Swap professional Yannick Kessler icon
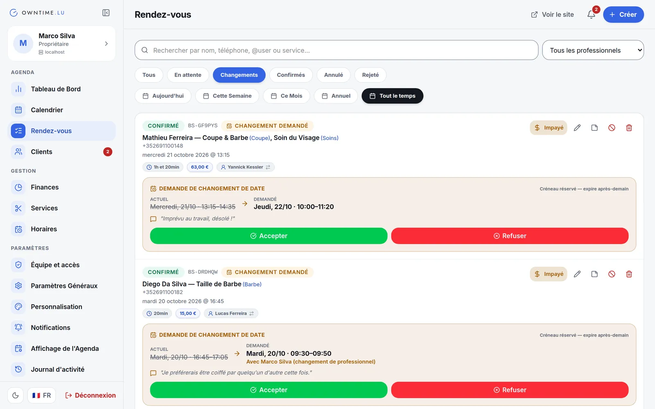The image size is (655, 409). pyautogui.click(x=268, y=167)
